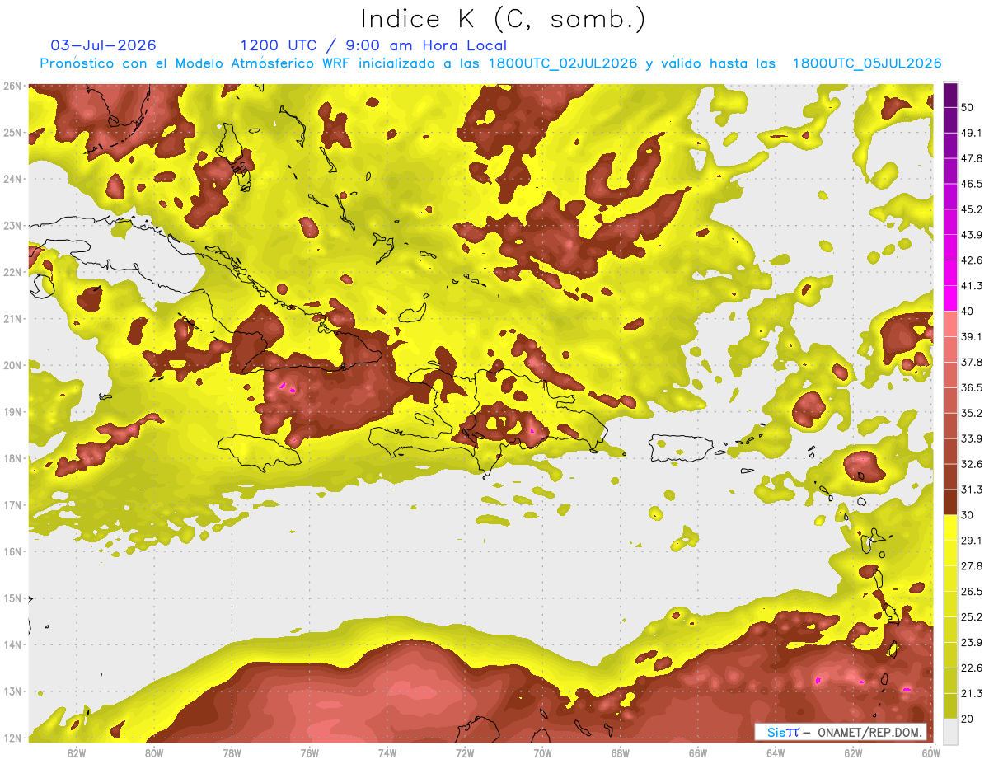
Task: Click the colorbar value 29.1
Action: pos(971,540)
